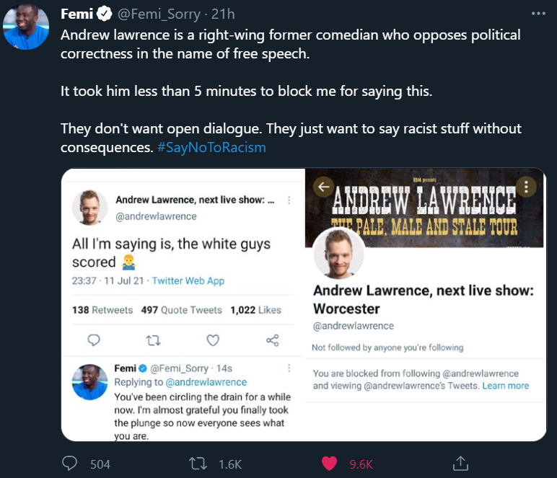This screenshot has width=557, height=478.
Task: Click the reply bubble under Andrew's tweet
Action: pyautogui.click(x=94, y=340)
